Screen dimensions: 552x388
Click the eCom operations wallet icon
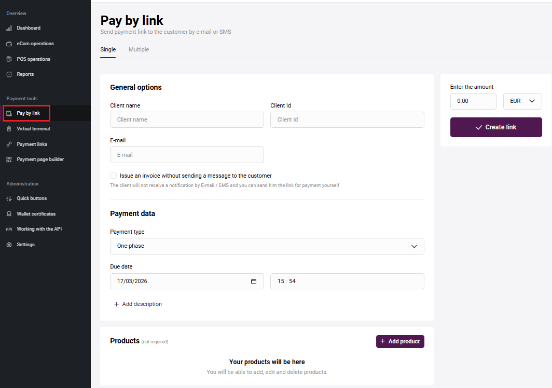point(9,44)
